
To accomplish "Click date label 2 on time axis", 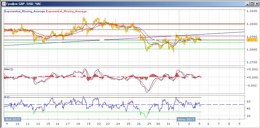I will coord(189,124).
